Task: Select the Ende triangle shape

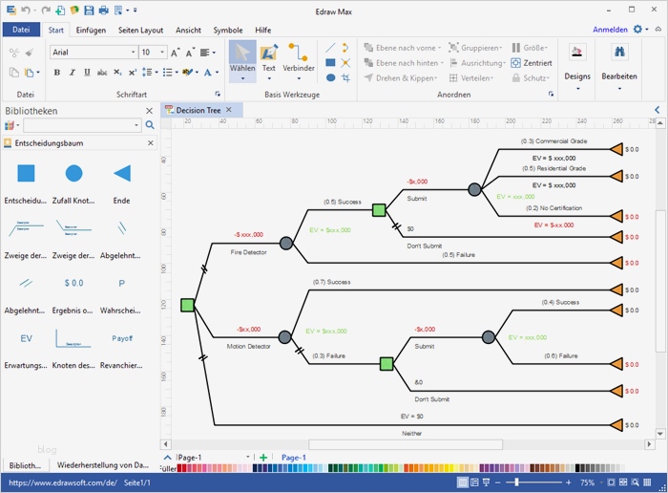Action: (x=122, y=174)
